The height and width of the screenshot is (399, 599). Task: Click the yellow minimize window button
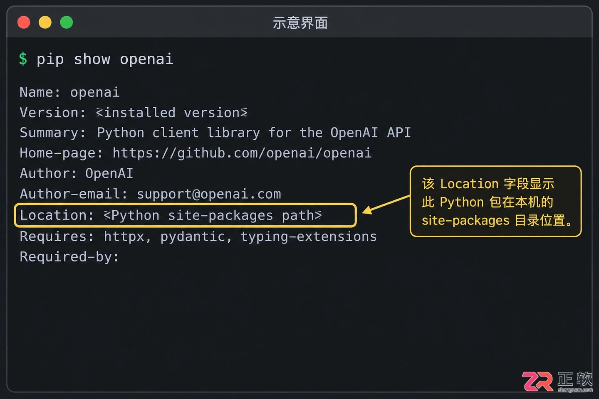(45, 22)
